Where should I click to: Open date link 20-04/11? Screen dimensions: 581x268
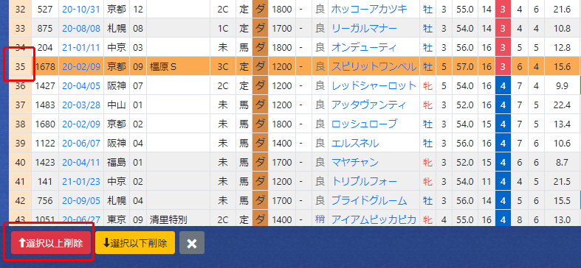pyautogui.click(x=81, y=162)
